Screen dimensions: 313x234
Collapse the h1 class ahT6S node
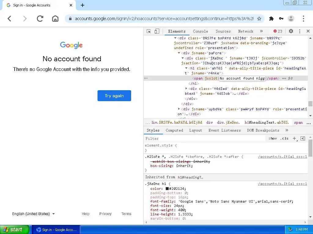(x=186, y=68)
